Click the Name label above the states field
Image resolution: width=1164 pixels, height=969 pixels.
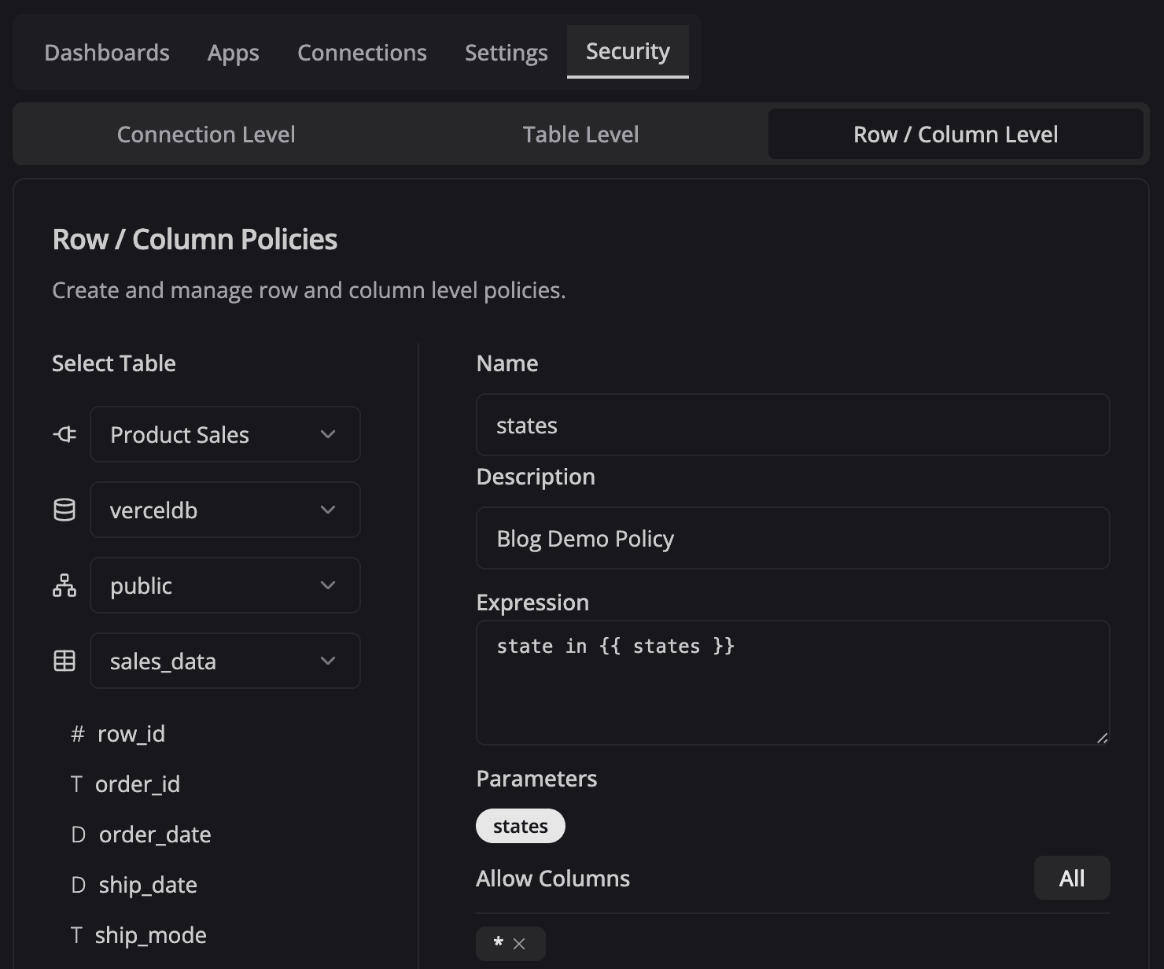click(507, 363)
